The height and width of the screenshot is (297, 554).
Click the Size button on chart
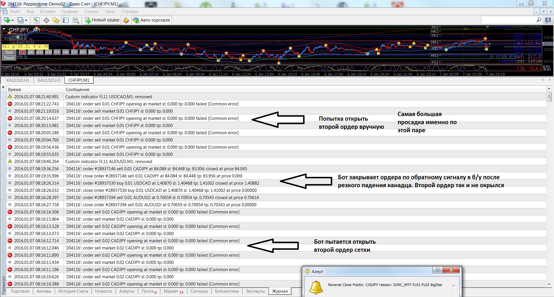click(x=9, y=52)
